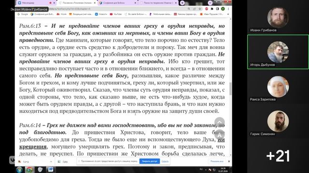The image size is (309, 173).
Task: Select participant Гарик Симонян's avatar
Action: click(278, 121)
